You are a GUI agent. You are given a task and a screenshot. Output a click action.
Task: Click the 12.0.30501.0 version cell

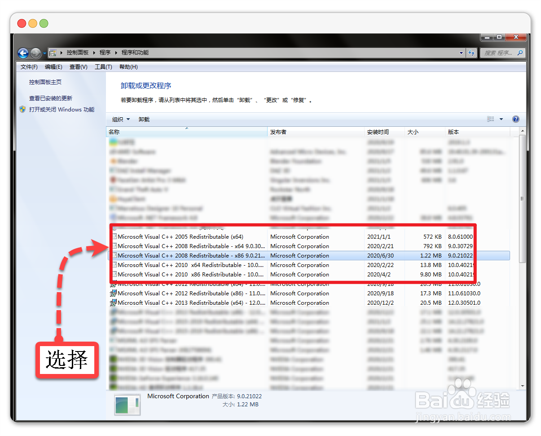click(x=464, y=303)
